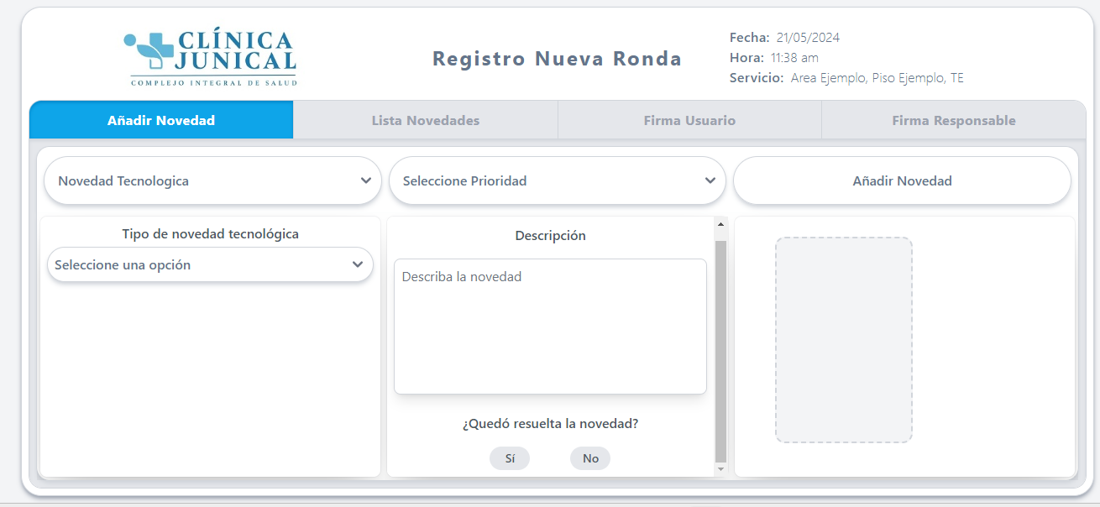Open the Firma Usuario tab
The height and width of the screenshot is (507, 1100).
click(x=689, y=120)
